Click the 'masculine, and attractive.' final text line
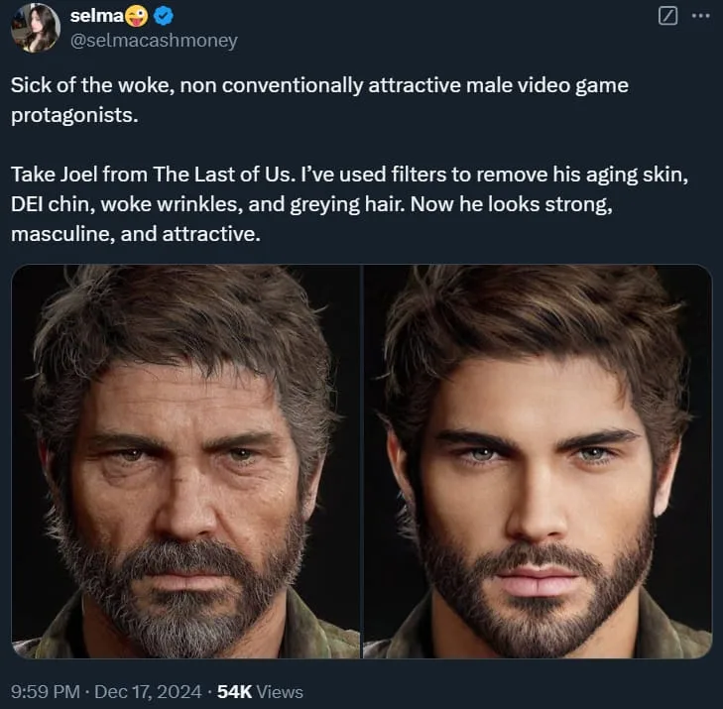Viewport: 723px width, 709px height. [136, 234]
